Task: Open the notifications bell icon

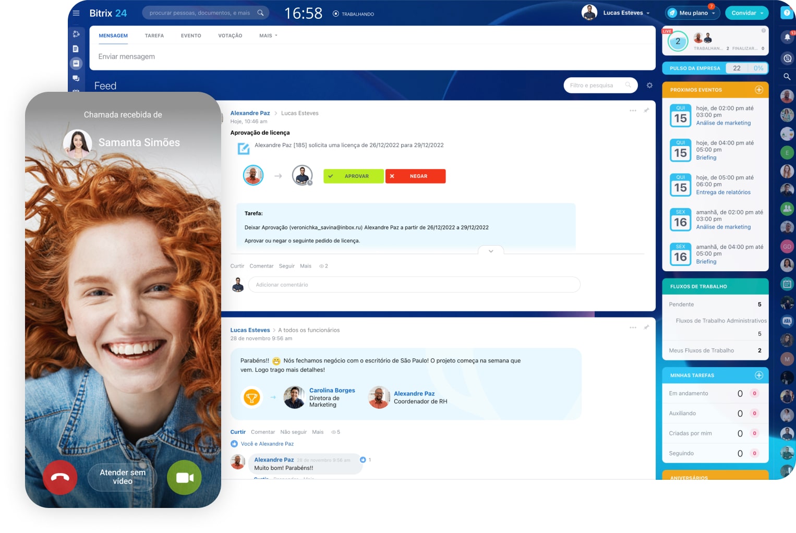Action: (x=787, y=37)
